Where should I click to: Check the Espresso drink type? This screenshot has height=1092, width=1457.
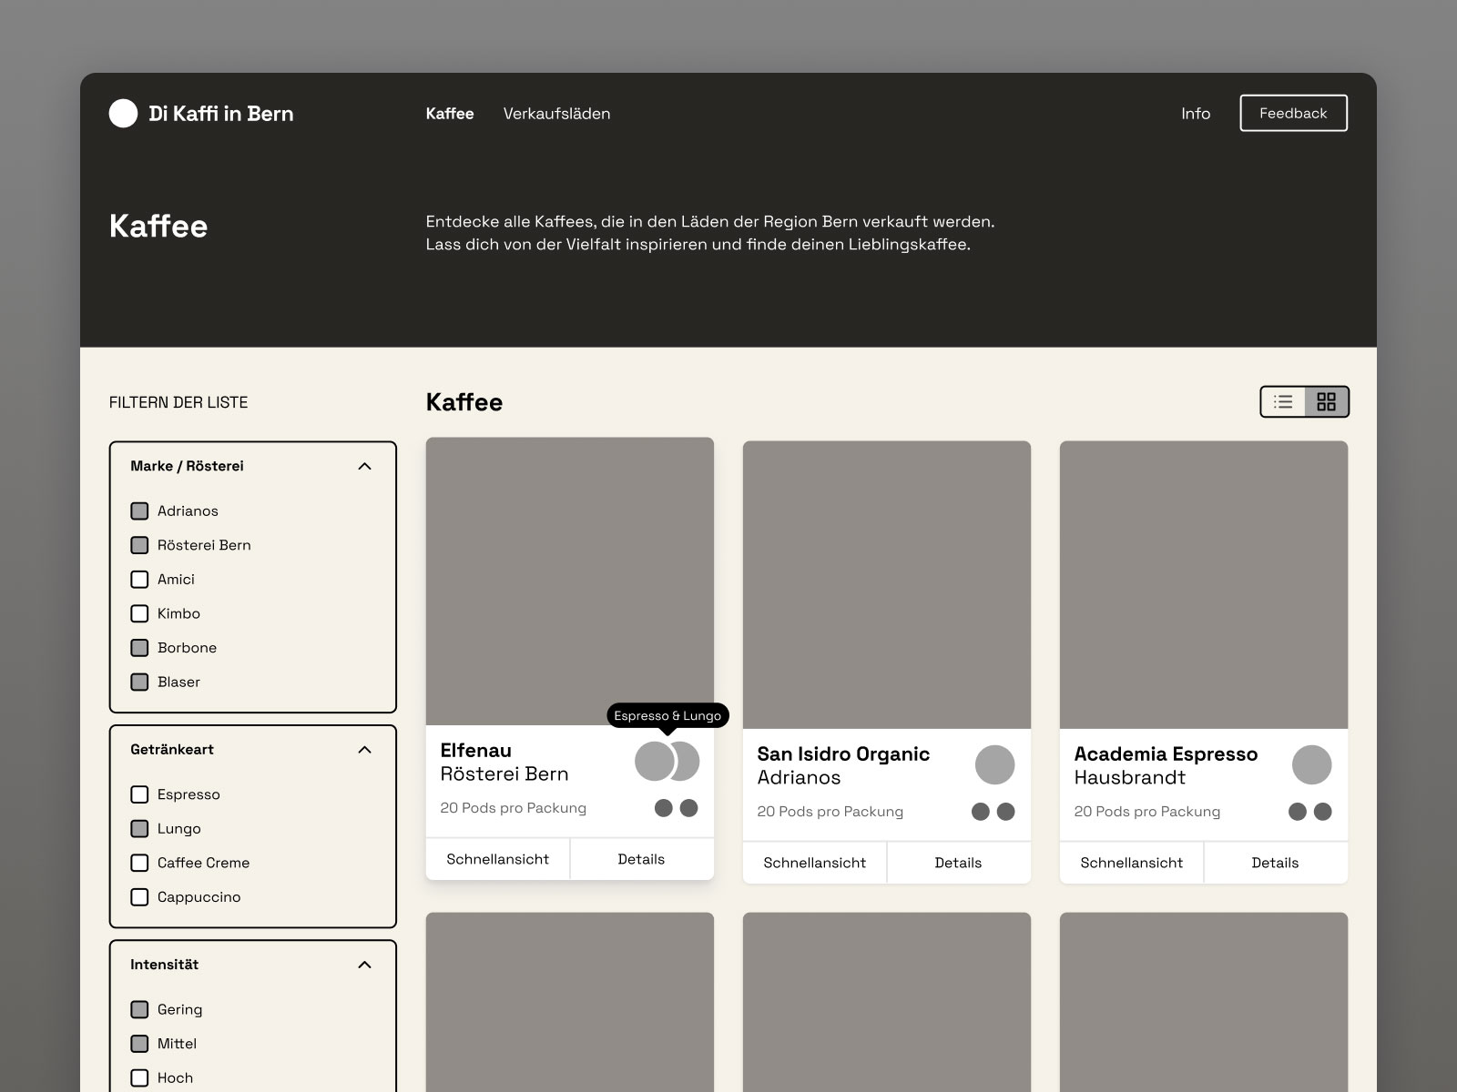[139, 794]
